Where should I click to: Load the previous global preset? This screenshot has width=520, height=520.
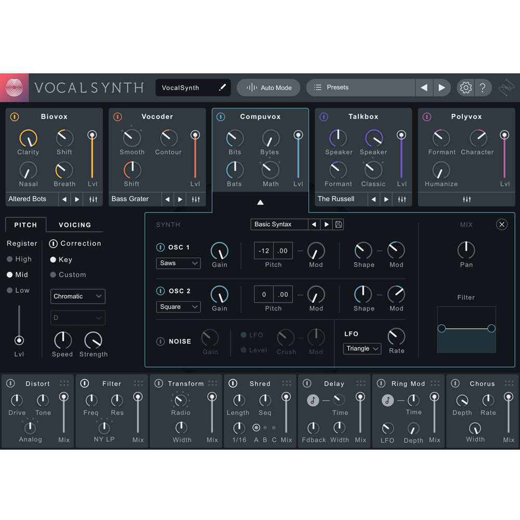click(424, 87)
